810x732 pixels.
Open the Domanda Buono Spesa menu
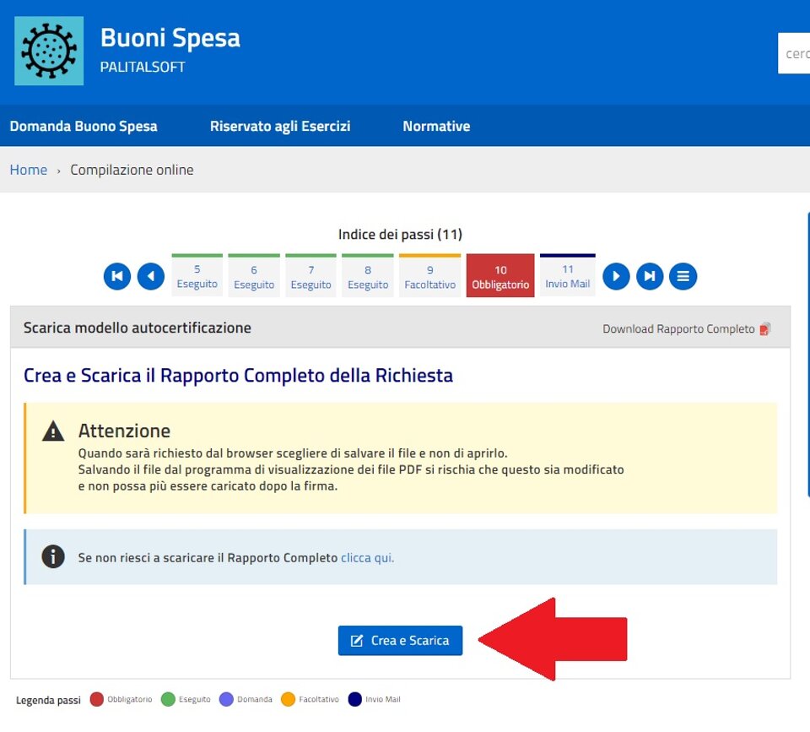point(84,126)
